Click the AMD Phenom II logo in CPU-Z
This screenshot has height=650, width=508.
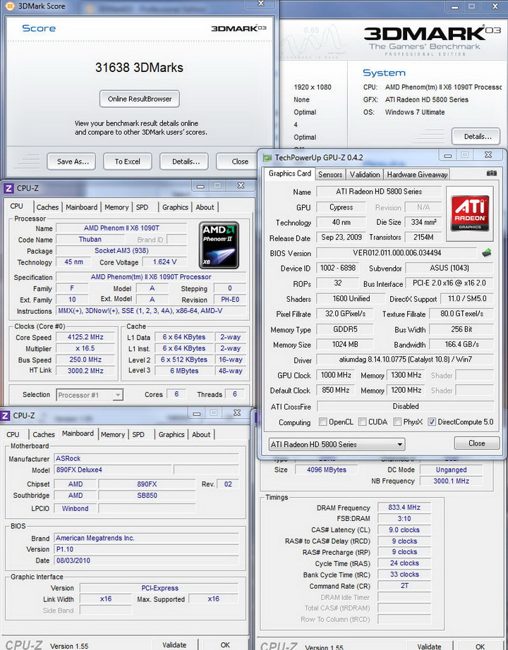(219, 245)
